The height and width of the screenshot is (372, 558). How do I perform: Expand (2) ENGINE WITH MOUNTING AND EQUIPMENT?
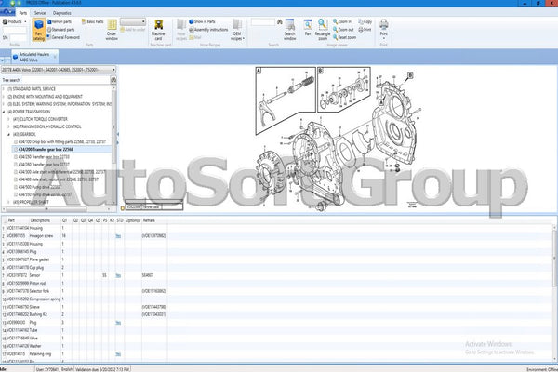click(4, 97)
